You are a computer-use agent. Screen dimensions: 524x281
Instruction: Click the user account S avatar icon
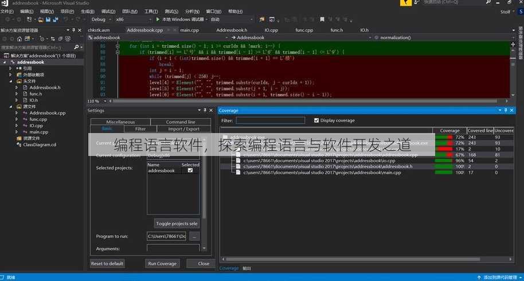[x=521, y=11]
